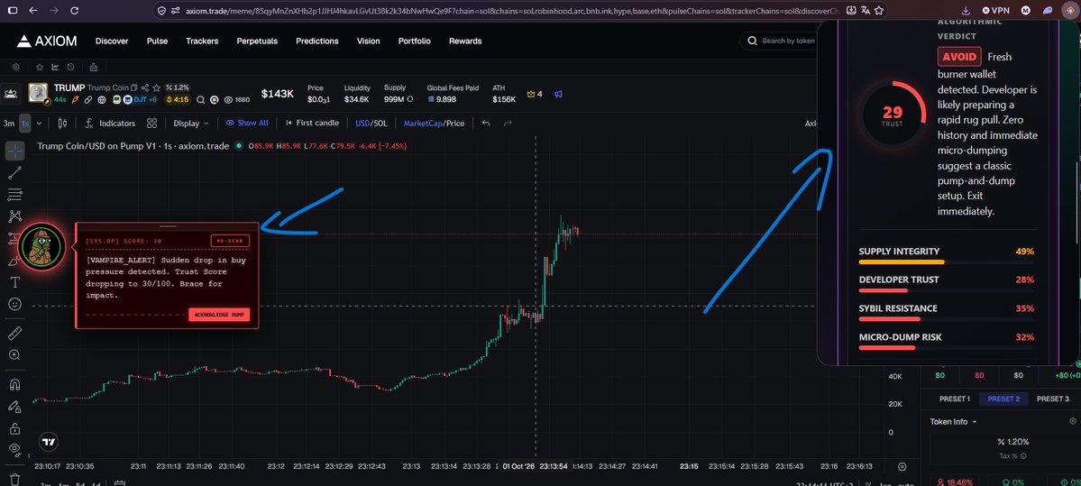Viewport: 1081px width, 486px height.
Task: Refresh the Supply value icon
Action: point(410,99)
